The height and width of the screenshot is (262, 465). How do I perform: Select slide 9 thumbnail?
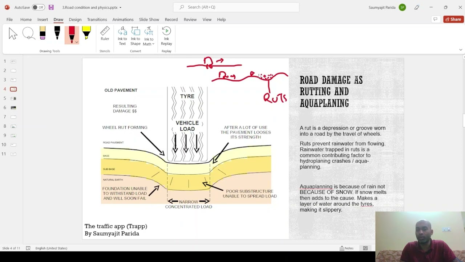13,135
